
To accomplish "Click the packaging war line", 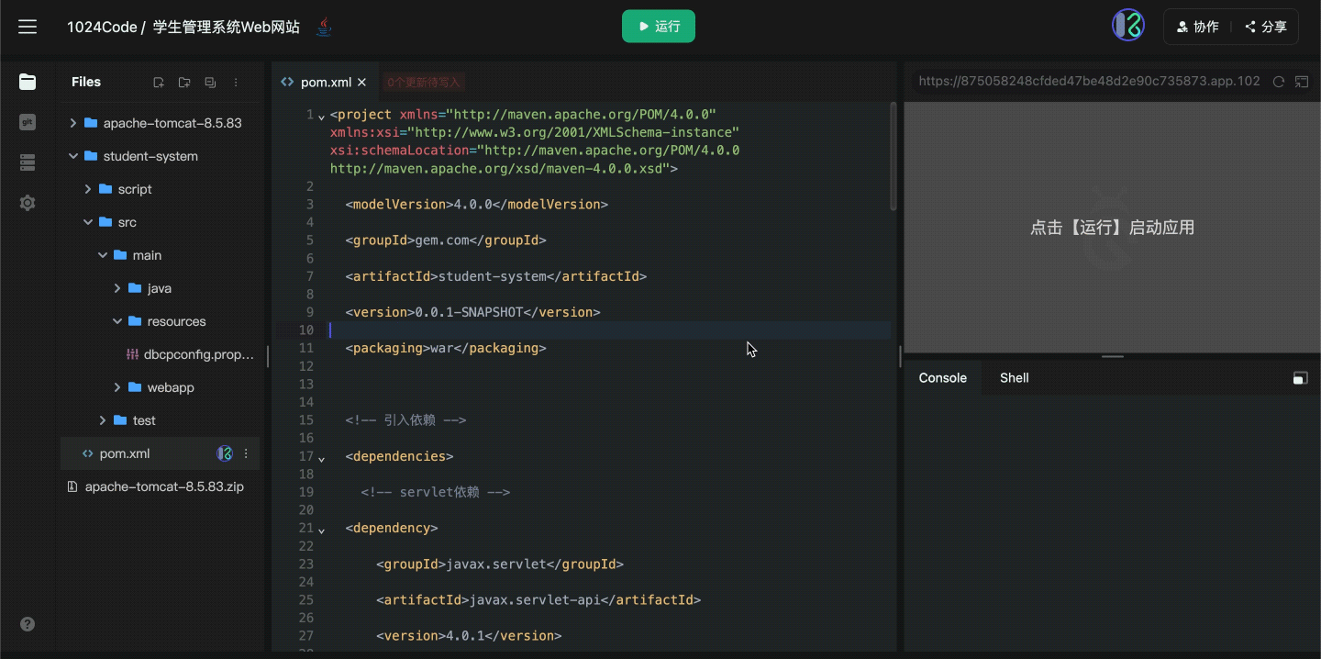I will coord(446,348).
